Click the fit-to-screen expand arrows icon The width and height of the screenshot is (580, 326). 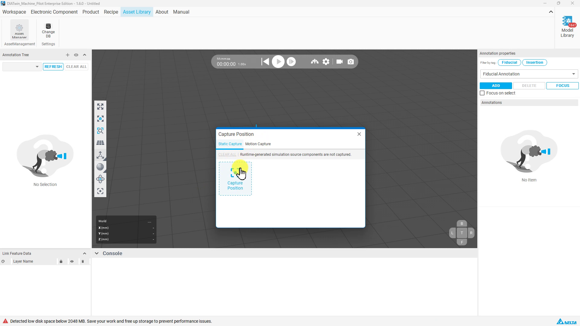coord(100,107)
